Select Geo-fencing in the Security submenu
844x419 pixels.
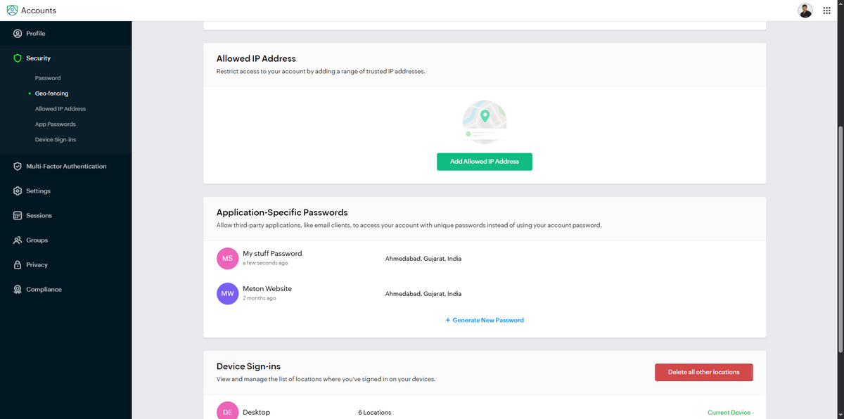click(52, 94)
